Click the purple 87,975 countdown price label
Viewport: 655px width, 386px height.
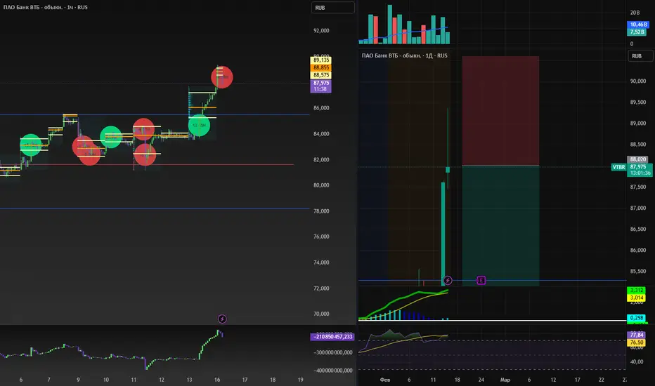pyautogui.click(x=320, y=86)
